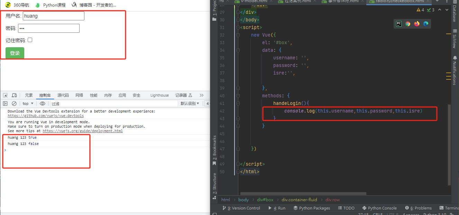Viewport: 459px width, 215px height.
Task: Open the 默认级别 log level dropdown
Action: (x=190, y=104)
